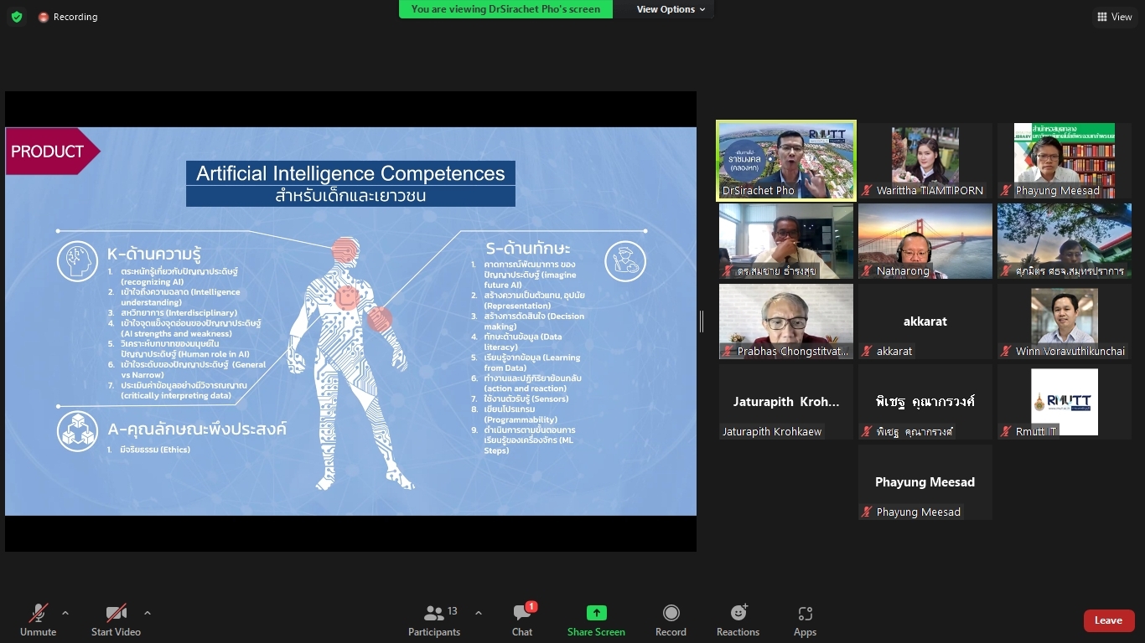Viewport: 1145px width, 643px height.
Task: Click the green Share Screen icon
Action: coord(596,613)
